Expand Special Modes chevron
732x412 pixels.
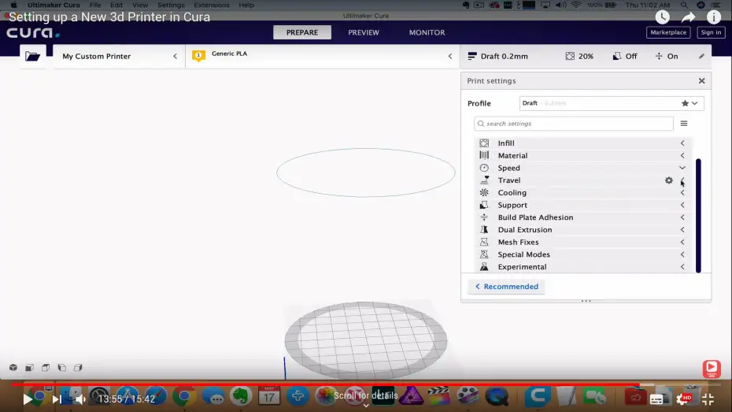(x=682, y=254)
